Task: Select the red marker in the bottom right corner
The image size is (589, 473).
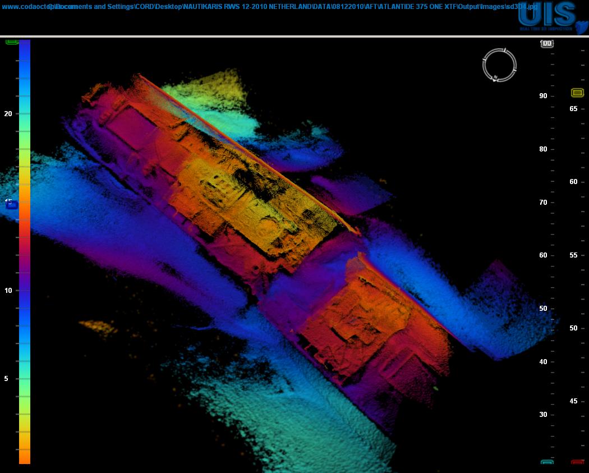Action: click(x=577, y=462)
